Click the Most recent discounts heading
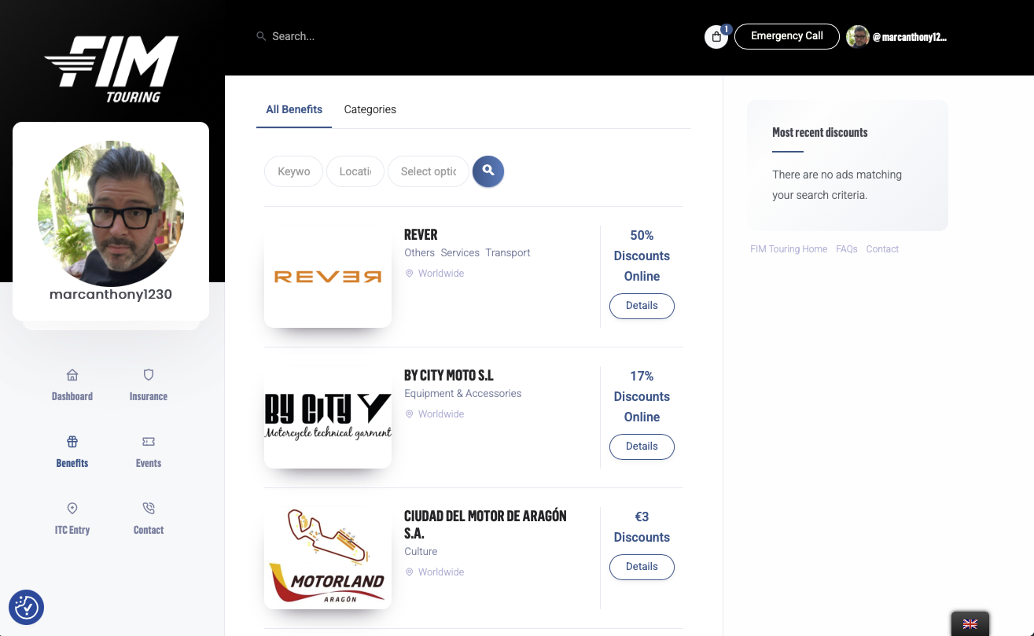This screenshot has width=1034, height=636. pyautogui.click(x=820, y=132)
